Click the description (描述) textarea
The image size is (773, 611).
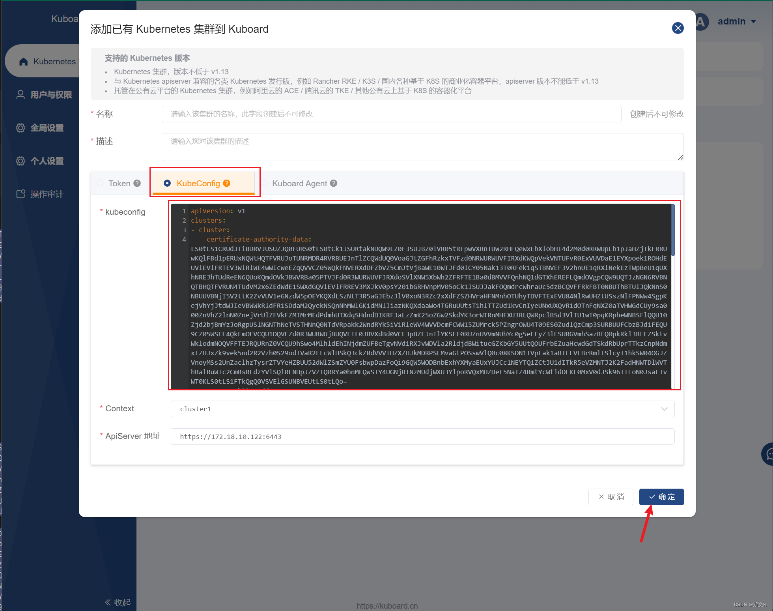click(422, 147)
